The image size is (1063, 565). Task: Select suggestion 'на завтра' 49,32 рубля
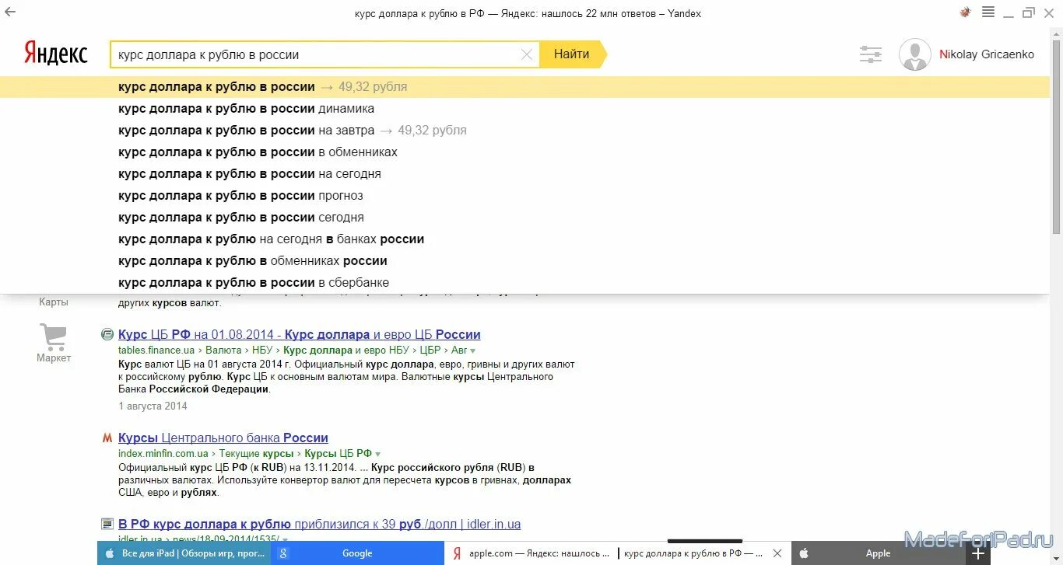click(524, 131)
